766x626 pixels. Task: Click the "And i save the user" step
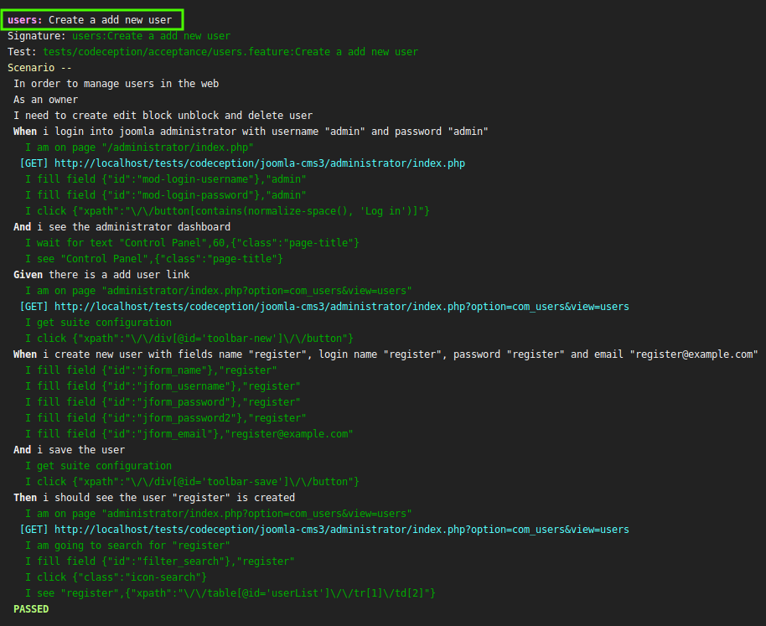point(70,450)
